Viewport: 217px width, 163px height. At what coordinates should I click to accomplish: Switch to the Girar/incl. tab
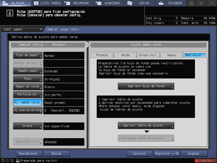click(x=149, y=55)
